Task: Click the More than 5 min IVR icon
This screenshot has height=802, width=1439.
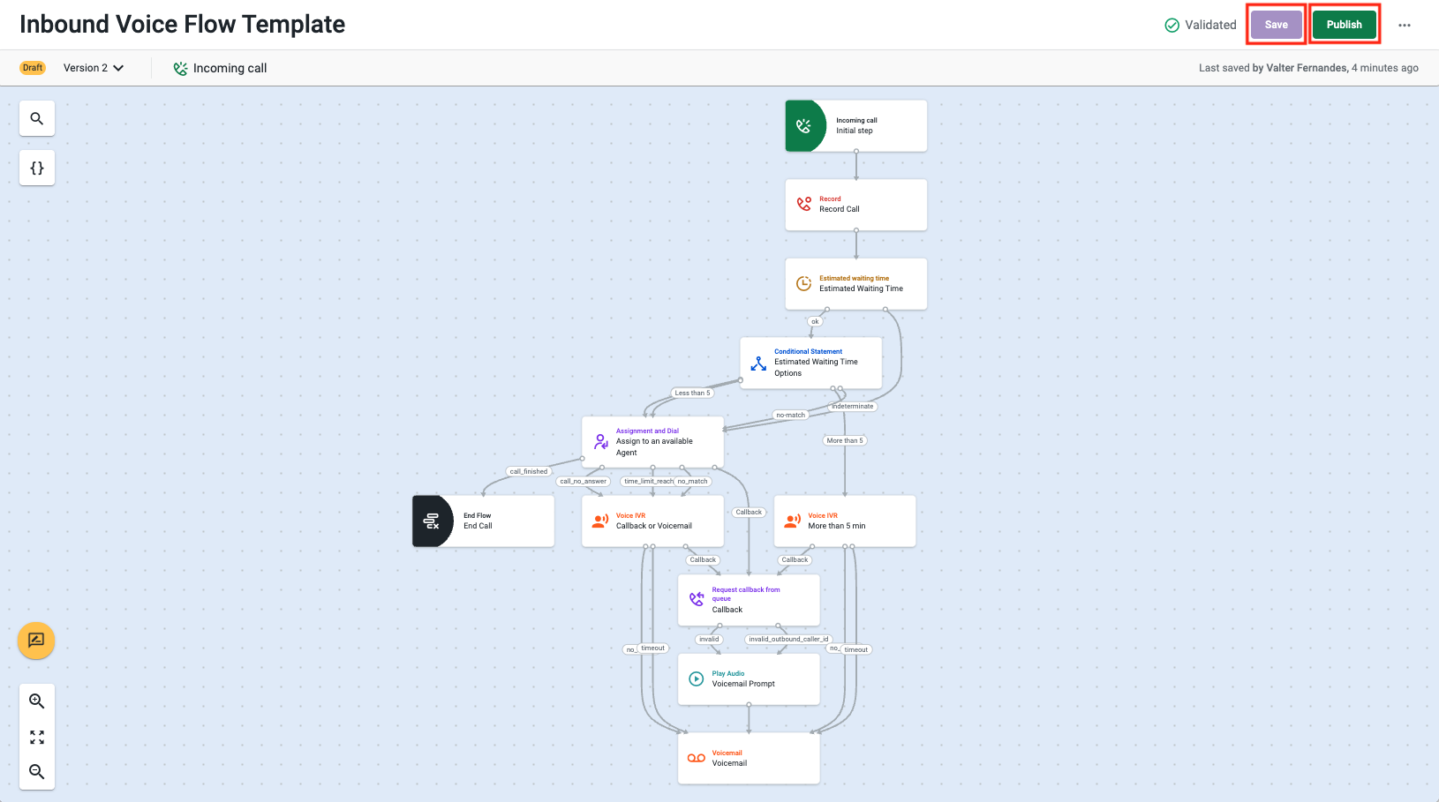Action: (793, 521)
